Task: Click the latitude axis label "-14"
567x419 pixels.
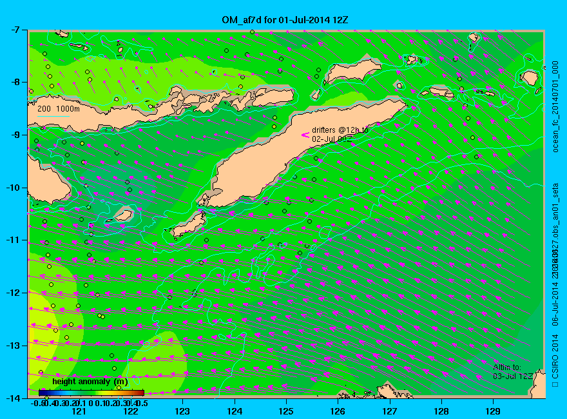Action: coord(13,398)
